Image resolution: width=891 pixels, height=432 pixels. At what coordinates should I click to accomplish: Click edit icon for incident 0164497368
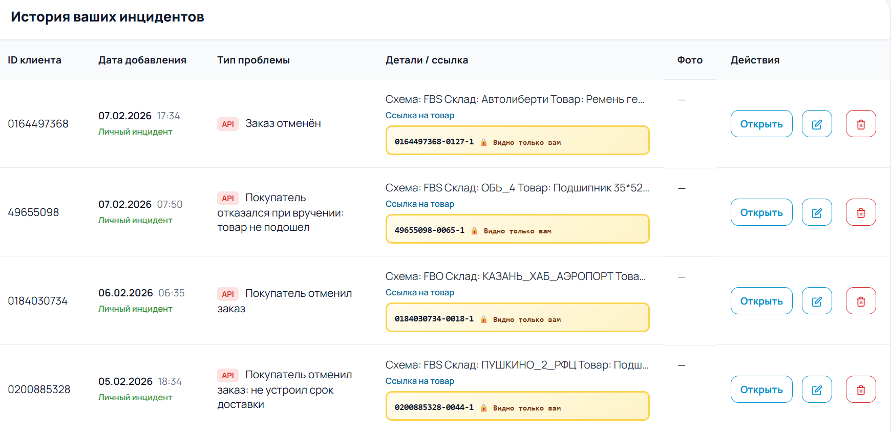(x=817, y=124)
